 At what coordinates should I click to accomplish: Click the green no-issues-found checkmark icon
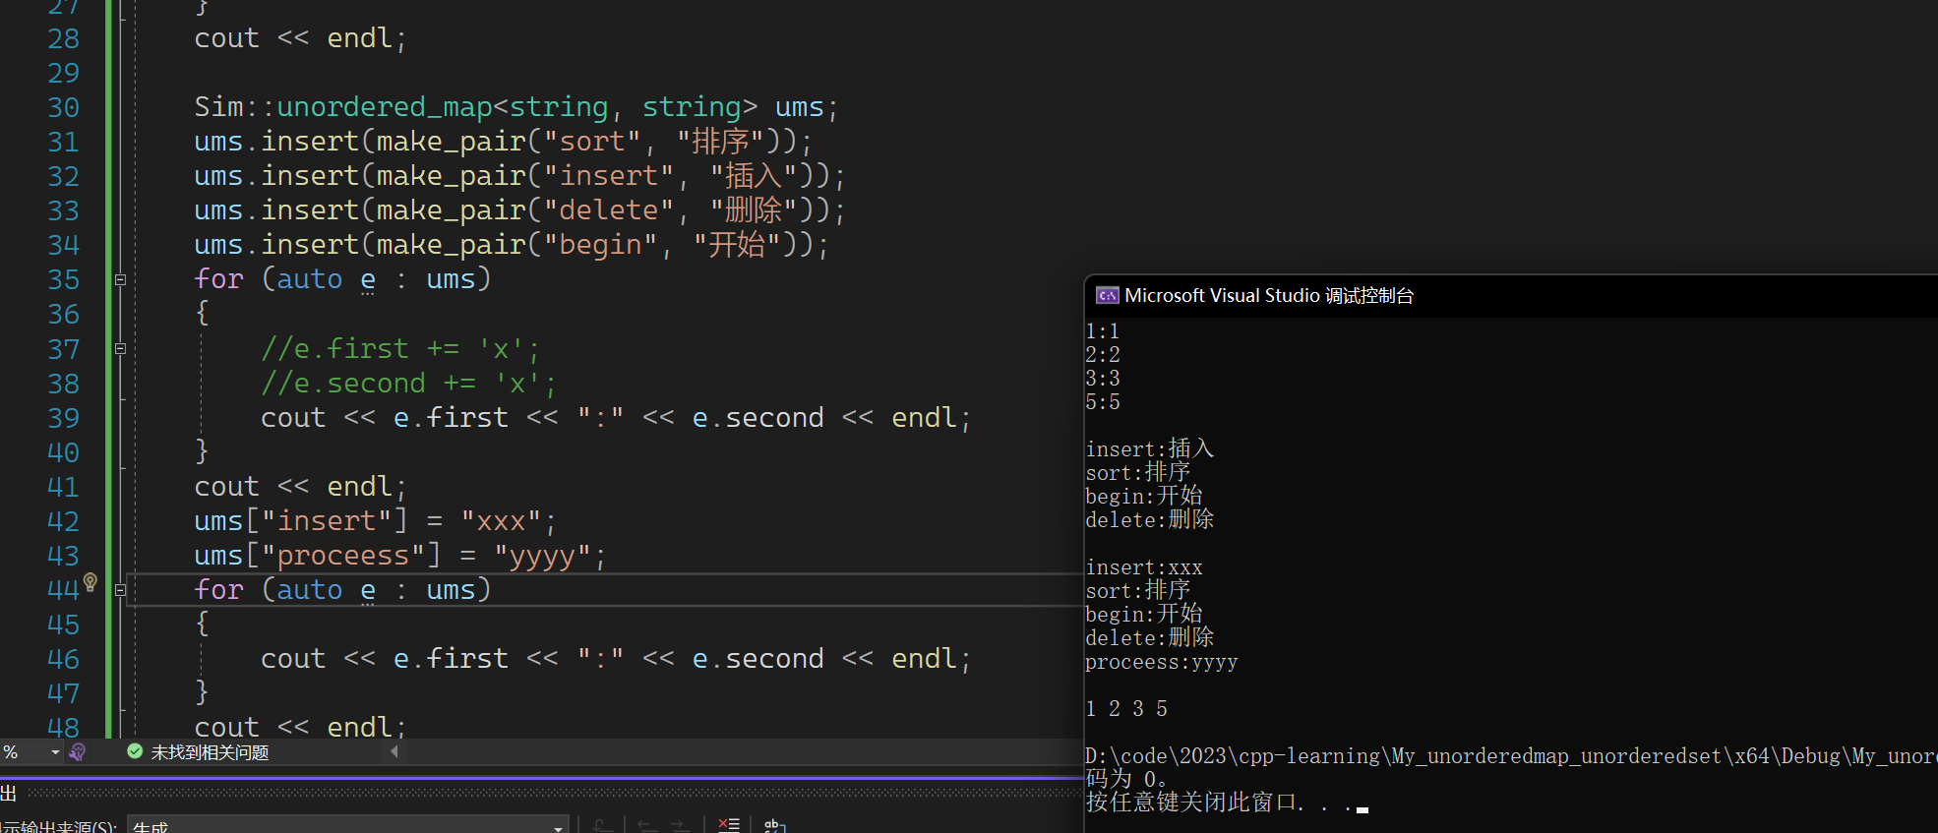pos(135,751)
